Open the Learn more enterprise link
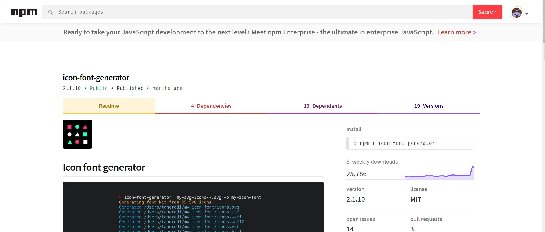This screenshot has width=545, height=232. click(x=456, y=32)
